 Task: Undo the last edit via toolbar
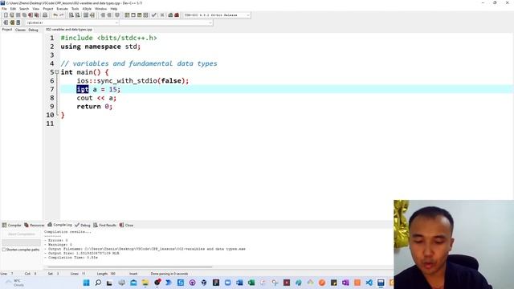point(55,15)
